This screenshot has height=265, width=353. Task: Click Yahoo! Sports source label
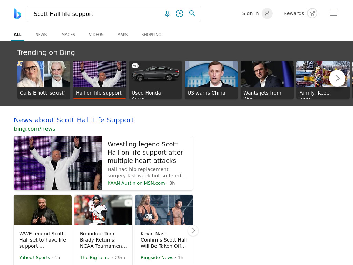(x=35, y=257)
